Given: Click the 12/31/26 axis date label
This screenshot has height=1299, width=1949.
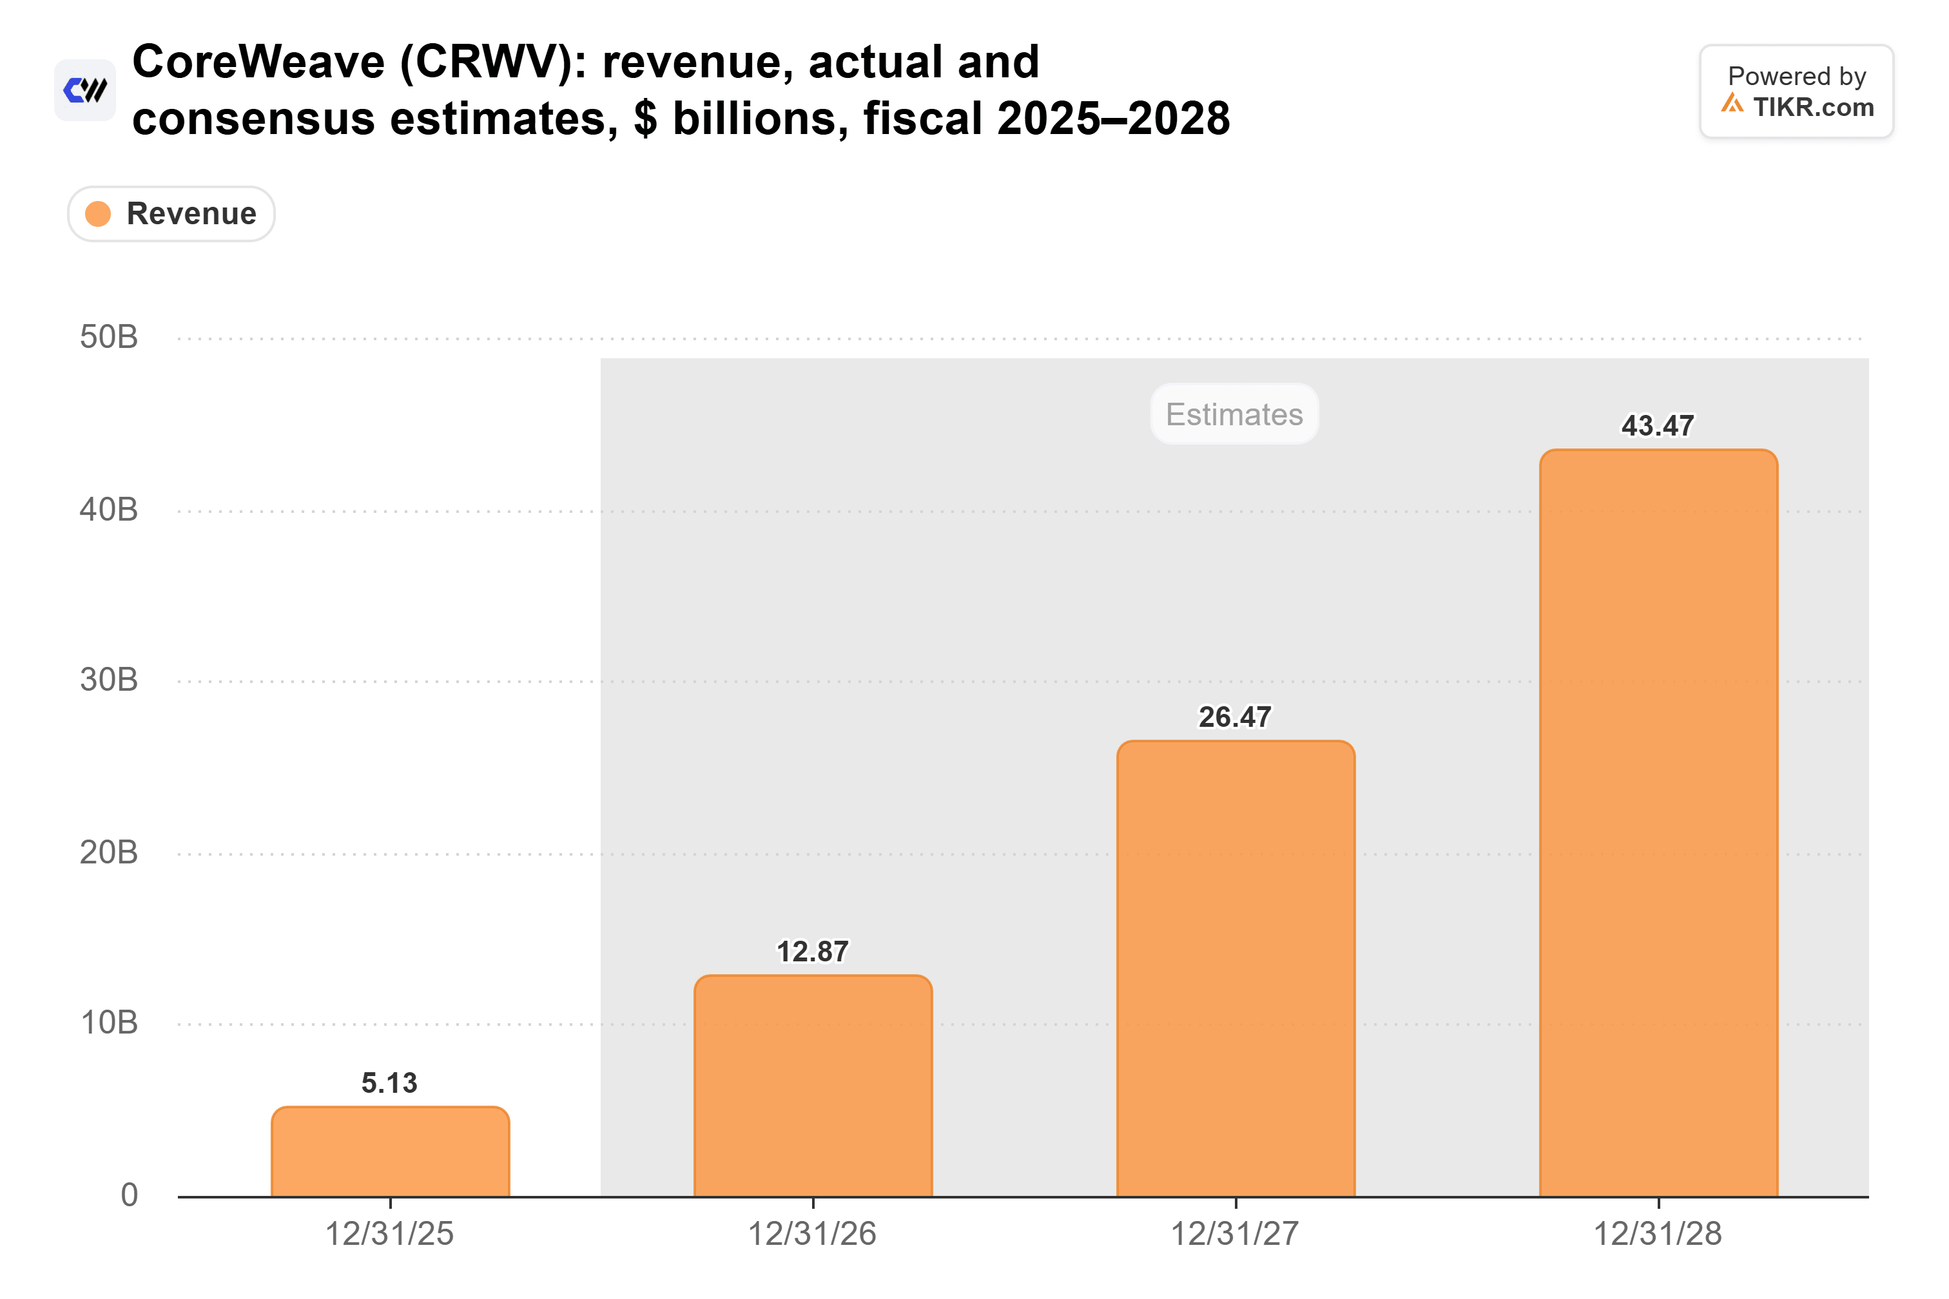Looking at the screenshot, I should point(812,1233).
